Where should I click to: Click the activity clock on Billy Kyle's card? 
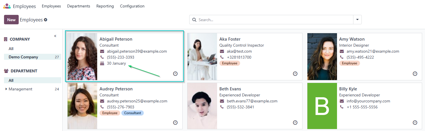click(x=415, y=122)
